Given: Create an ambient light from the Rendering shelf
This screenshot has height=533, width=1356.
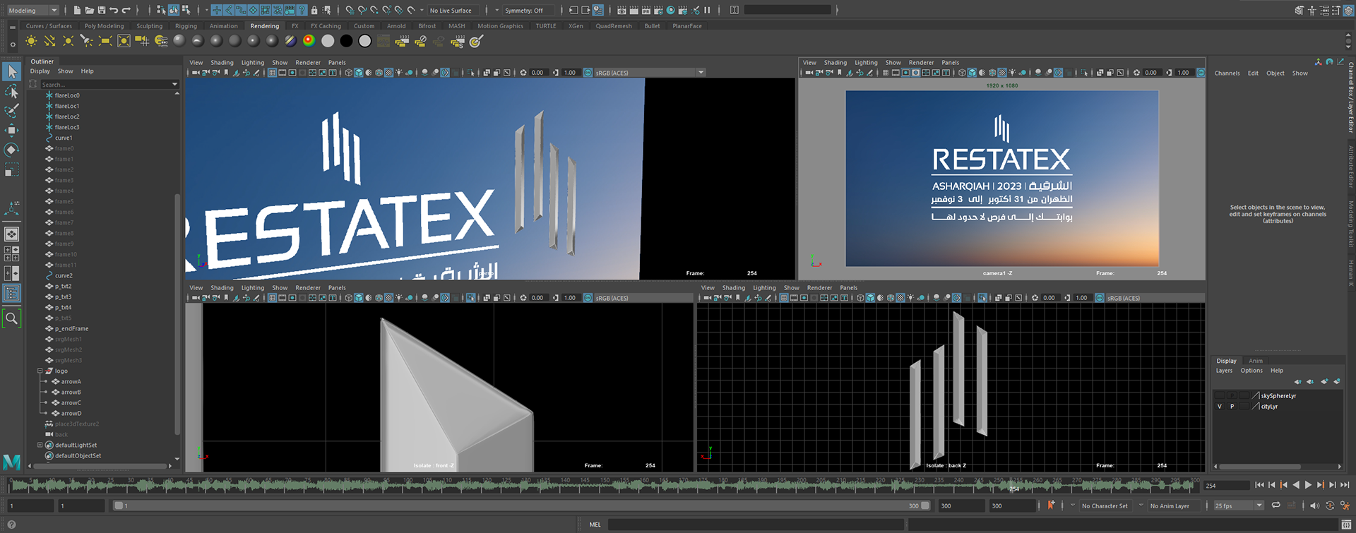Looking at the screenshot, I should click(31, 41).
